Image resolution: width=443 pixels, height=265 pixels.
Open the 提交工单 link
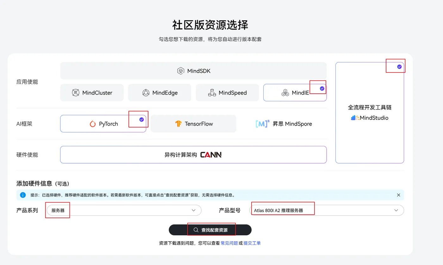[x=252, y=243]
